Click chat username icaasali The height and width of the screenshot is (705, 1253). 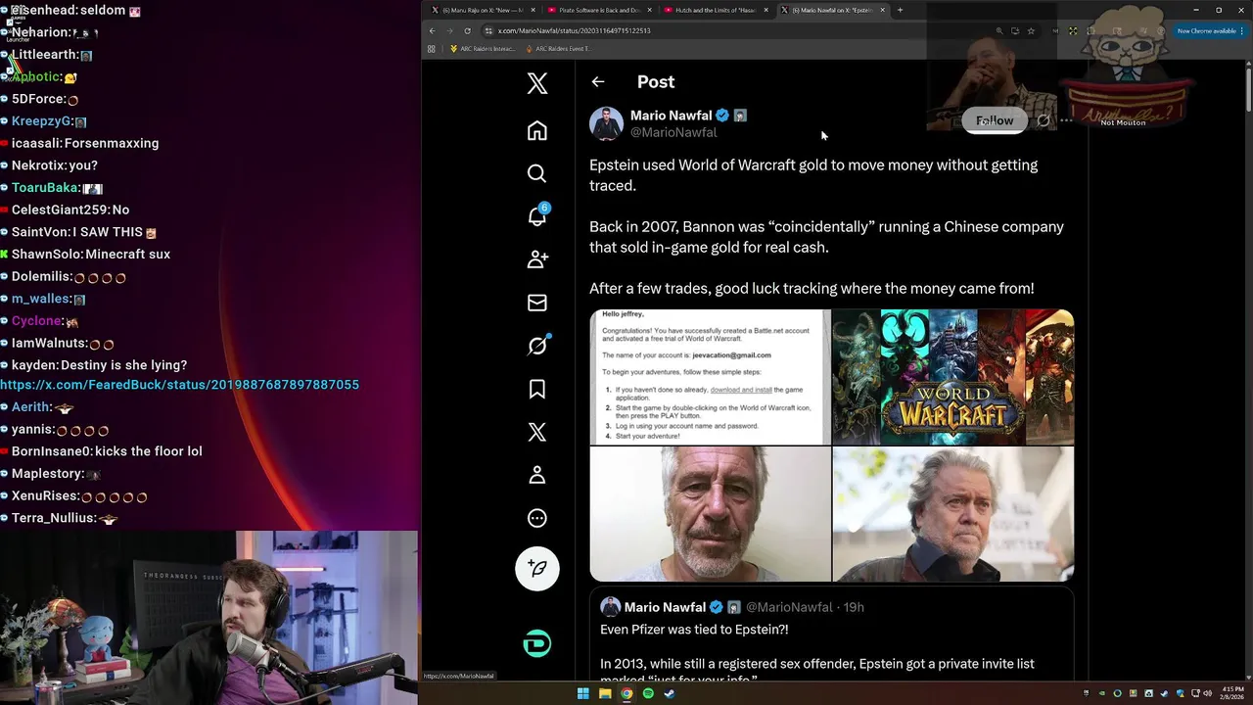[x=36, y=143]
